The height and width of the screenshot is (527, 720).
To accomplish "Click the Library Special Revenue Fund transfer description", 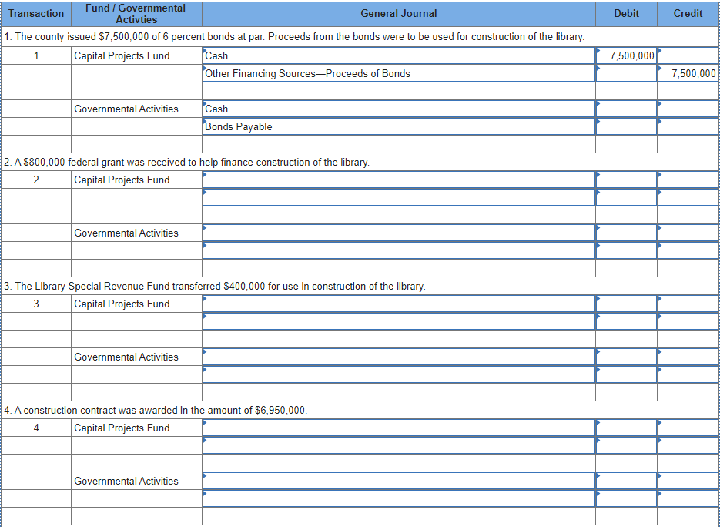I will click(214, 287).
